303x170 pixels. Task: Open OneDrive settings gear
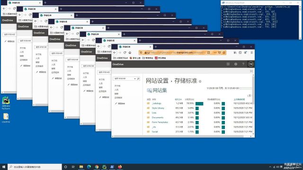(236, 64)
